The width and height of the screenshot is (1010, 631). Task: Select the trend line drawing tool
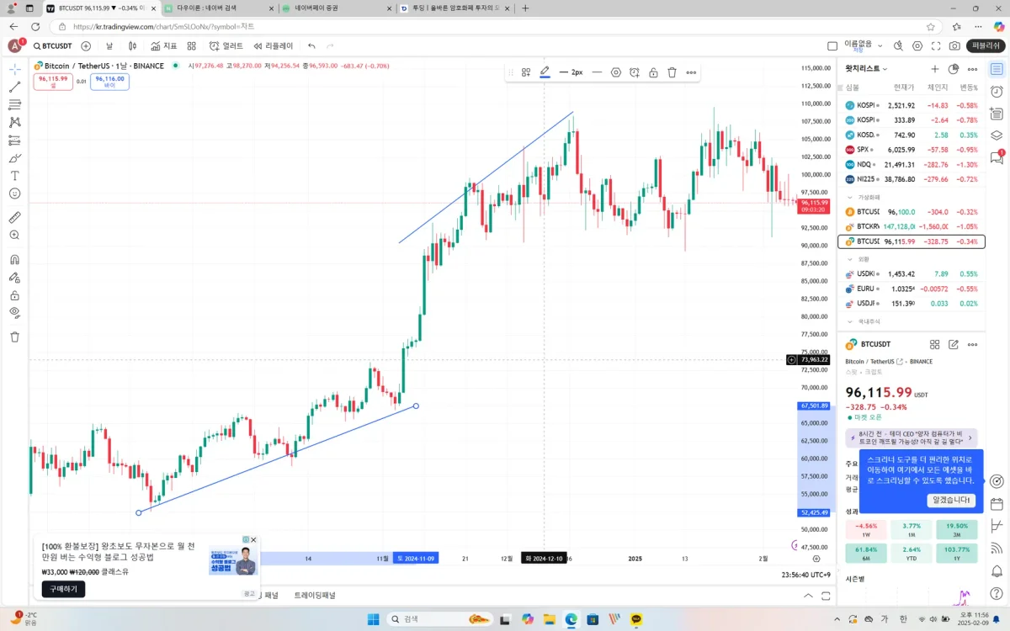tap(15, 87)
